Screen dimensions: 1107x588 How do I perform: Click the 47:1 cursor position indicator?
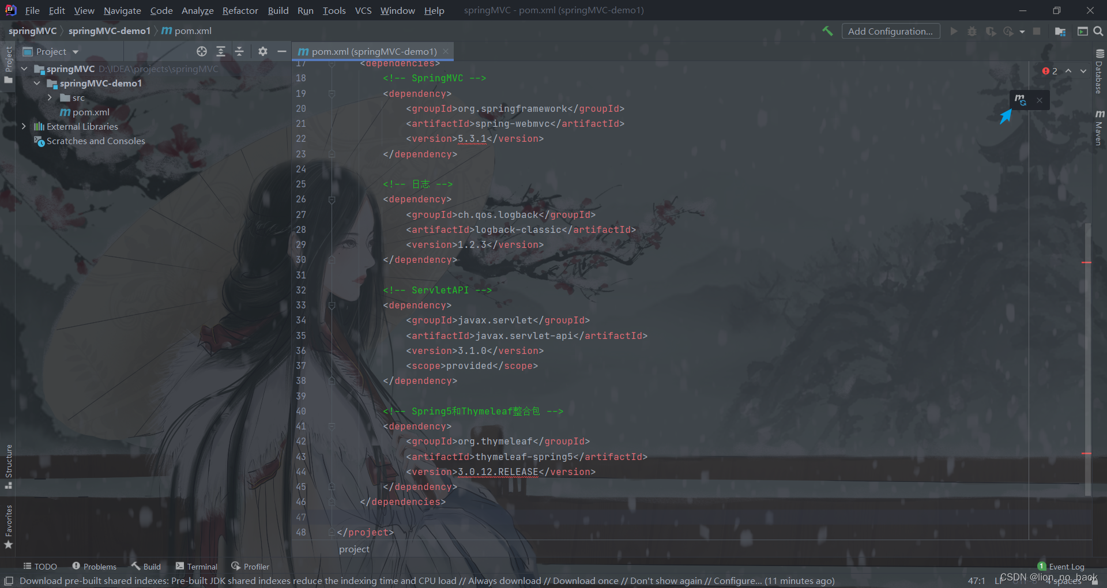coord(976,581)
